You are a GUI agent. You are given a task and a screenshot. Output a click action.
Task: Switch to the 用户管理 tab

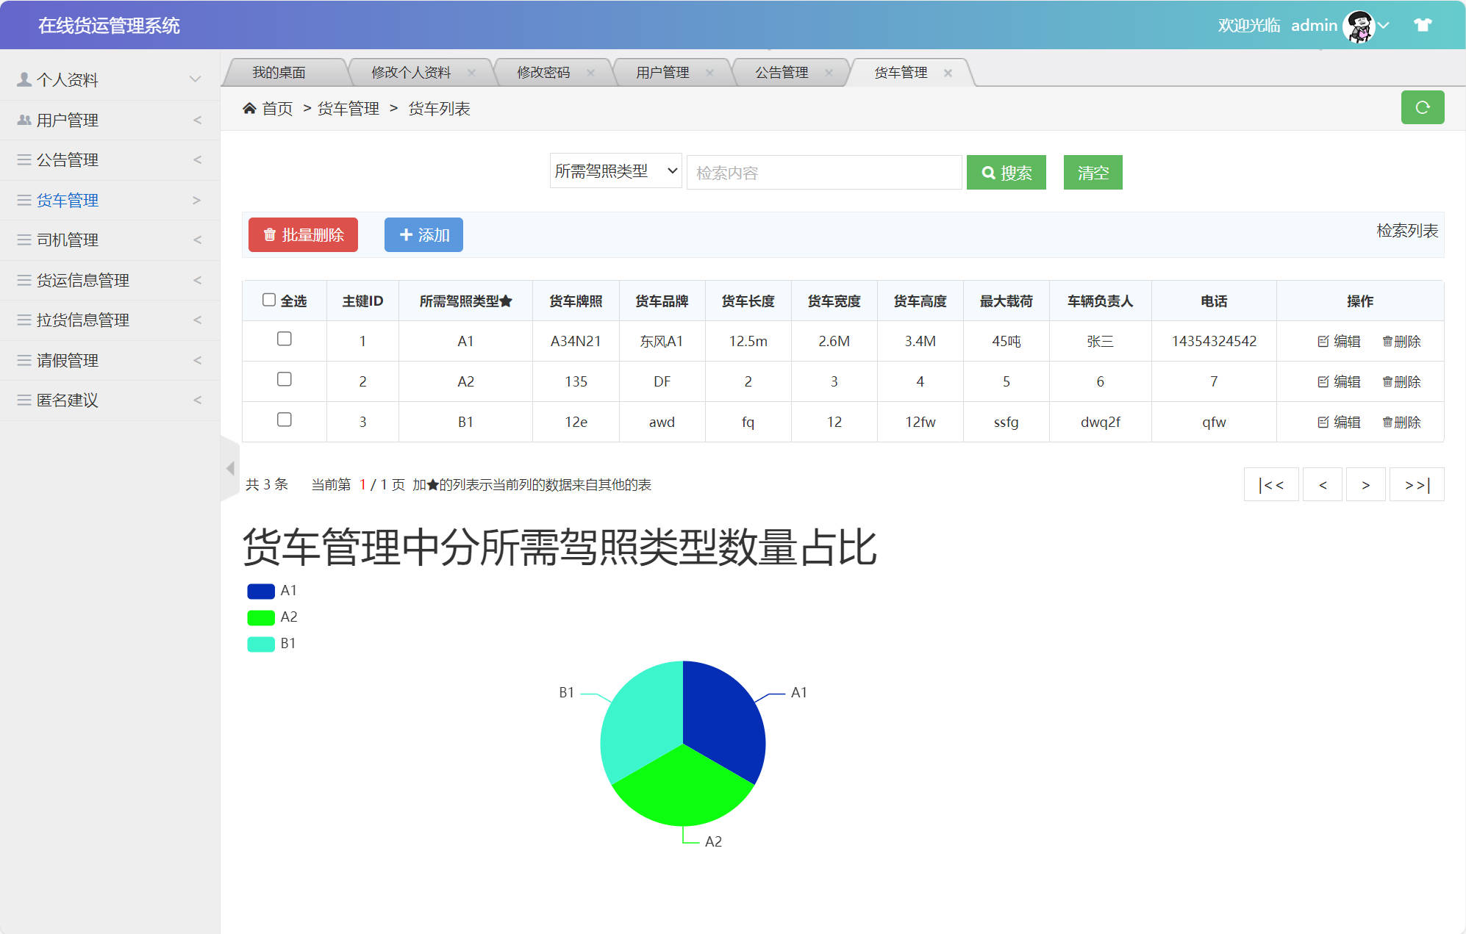[662, 72]
